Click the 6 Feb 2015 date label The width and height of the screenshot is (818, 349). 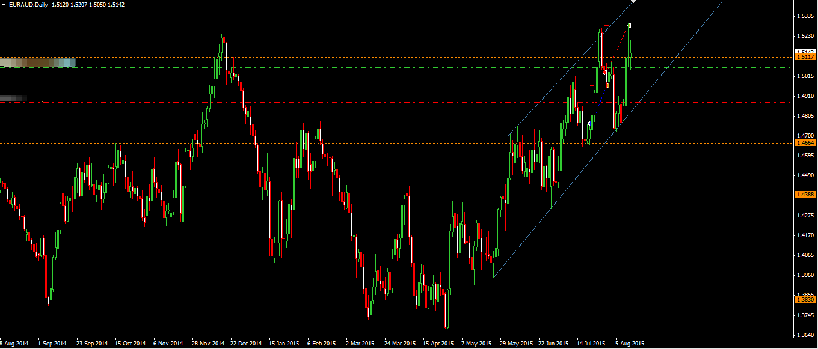coord(322,344)
